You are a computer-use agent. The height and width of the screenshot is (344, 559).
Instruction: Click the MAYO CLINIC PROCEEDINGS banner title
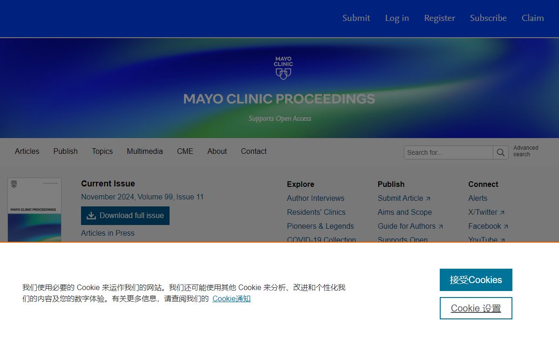coord(279,99)
